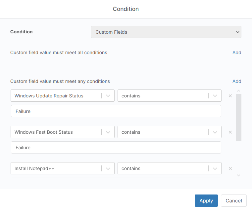Open the contains operator for Windows Update Repair
The width and height of the screenshot is (252, 212).
tap(215, 96)
